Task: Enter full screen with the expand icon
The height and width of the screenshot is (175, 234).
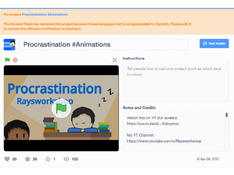Action: click(x=115, y=60)
